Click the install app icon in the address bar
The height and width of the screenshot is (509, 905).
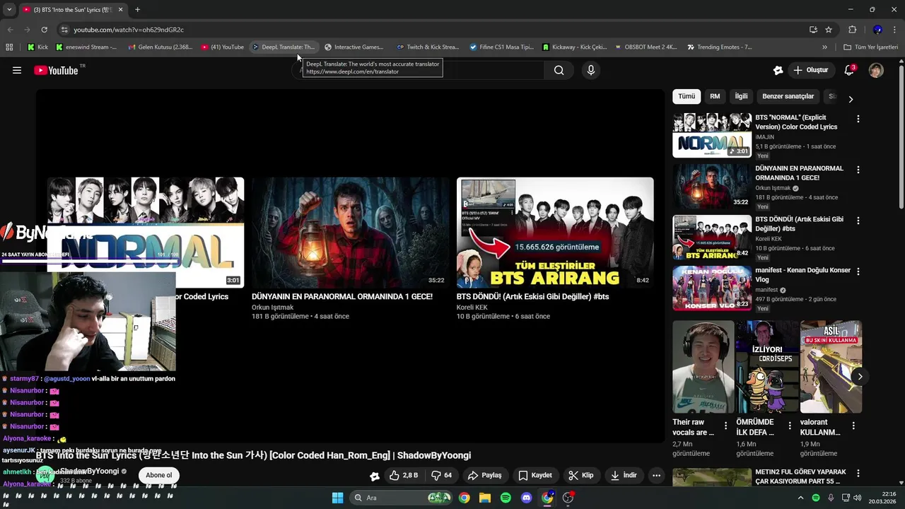point(813,30)
